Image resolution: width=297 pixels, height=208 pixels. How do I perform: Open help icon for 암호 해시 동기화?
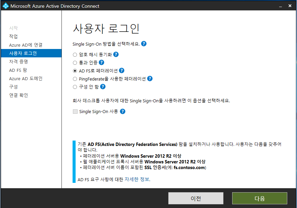click(116, 54)
